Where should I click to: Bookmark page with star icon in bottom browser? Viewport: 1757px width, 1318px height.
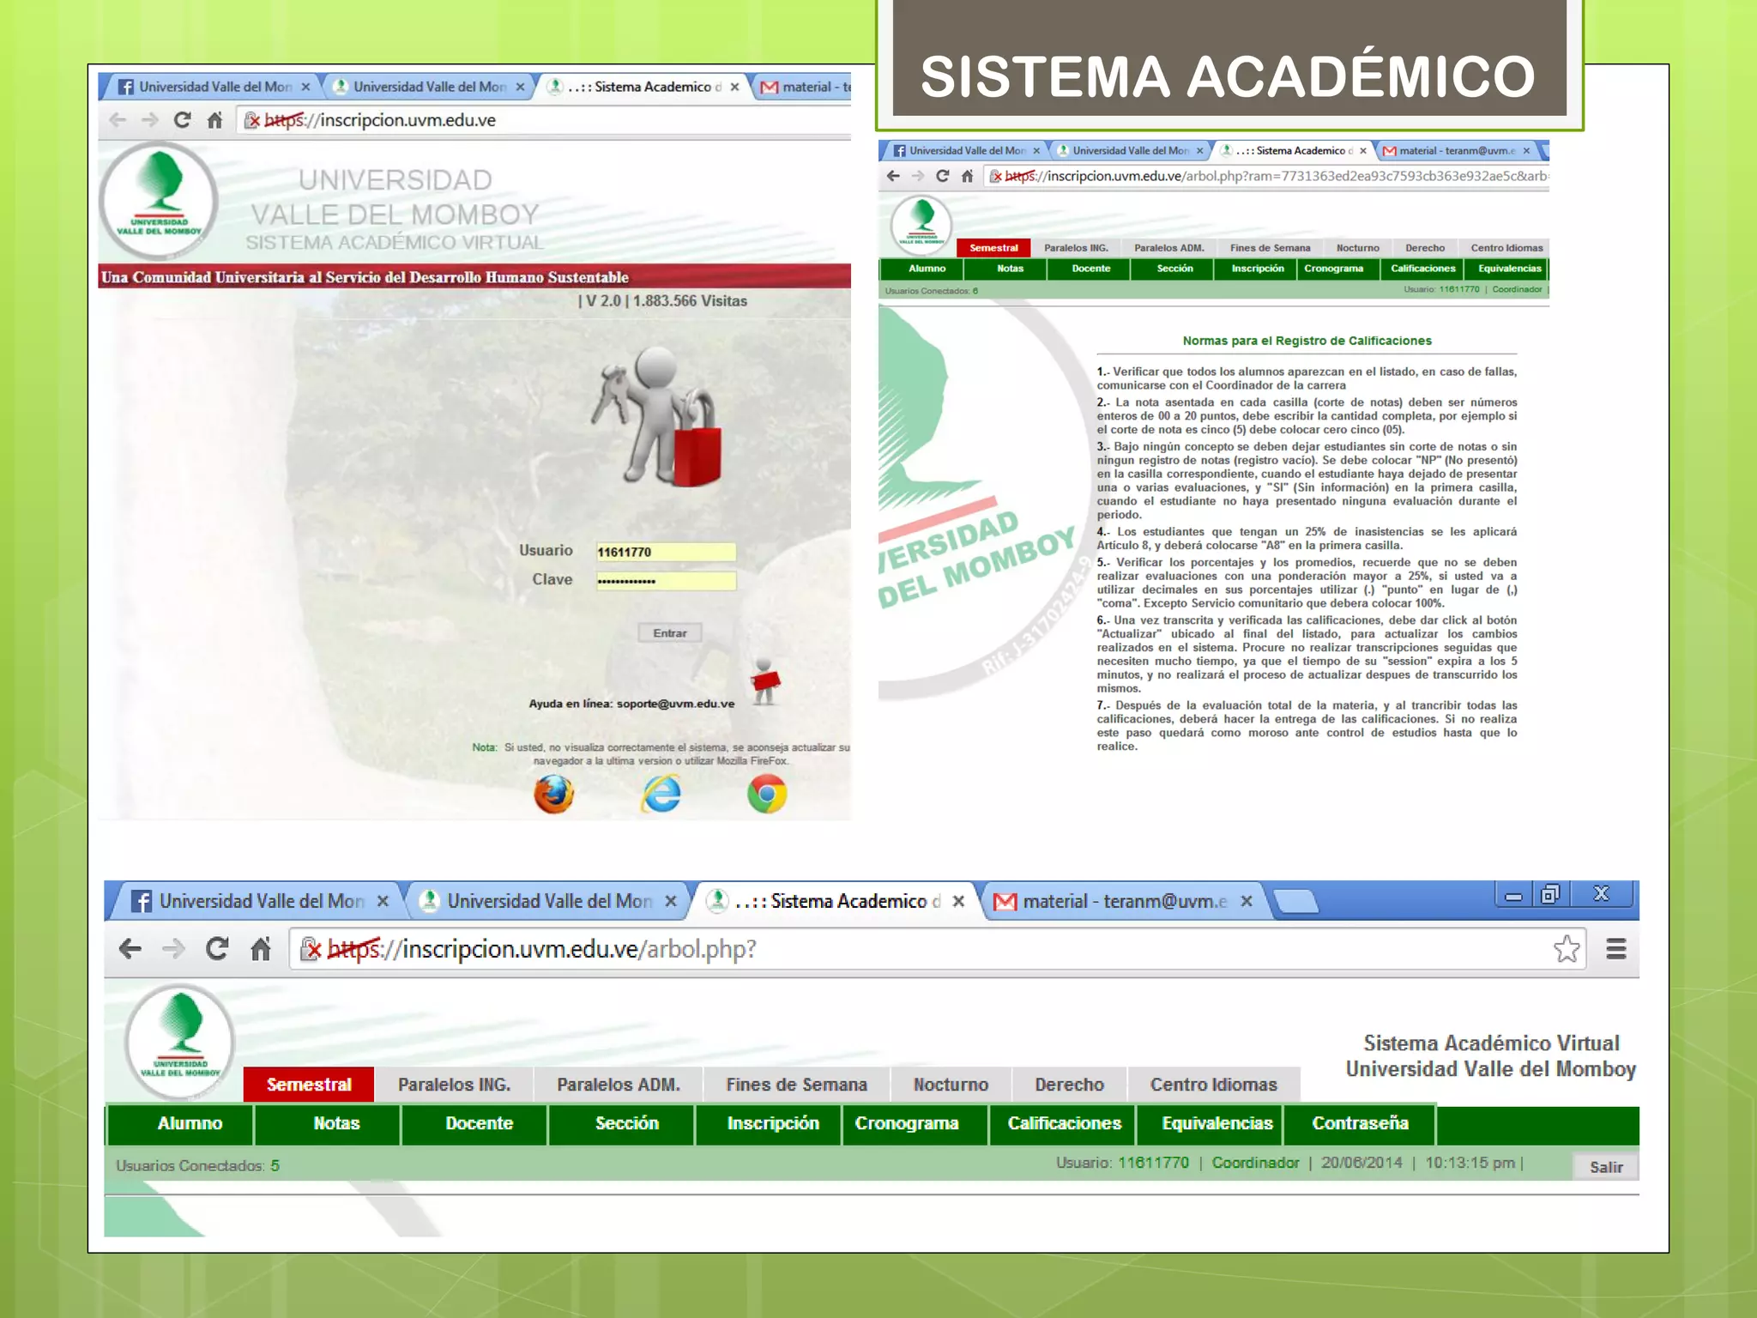pyautogui.click(x=1567, y=948)
